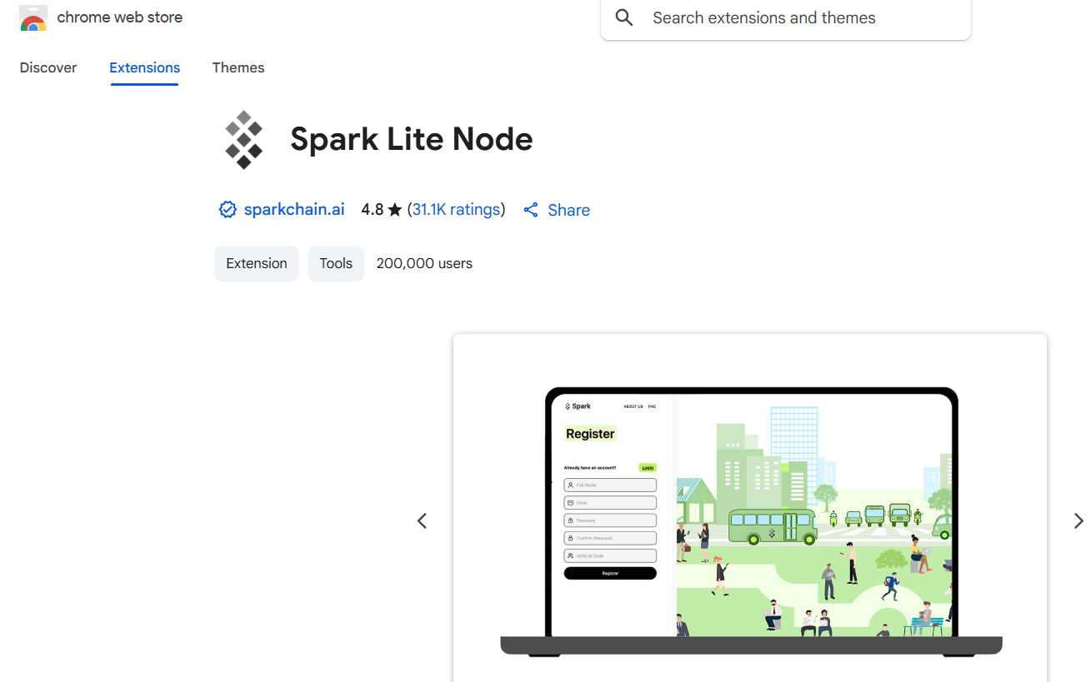The width and height of the screenshot is (1091, 682).
Task: Click the Spark Lite Node extension icon
Action: [244, 140]
